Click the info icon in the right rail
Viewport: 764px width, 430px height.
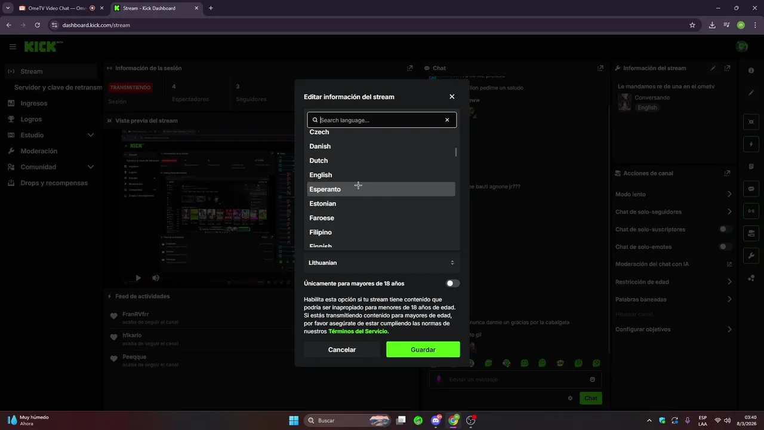[751, 70]
